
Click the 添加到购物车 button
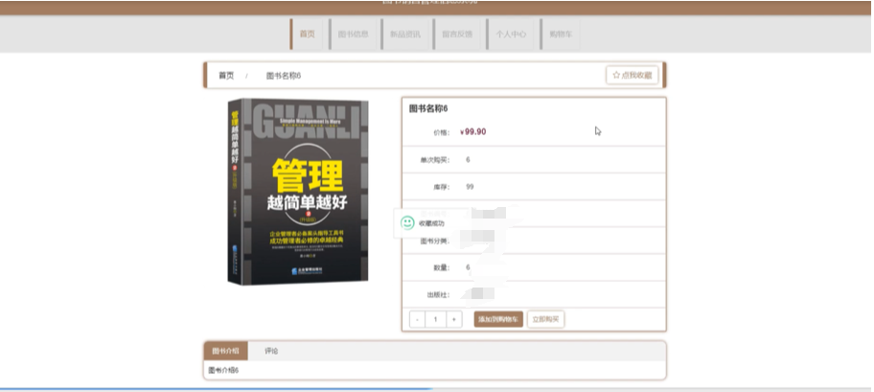point(498,319)
